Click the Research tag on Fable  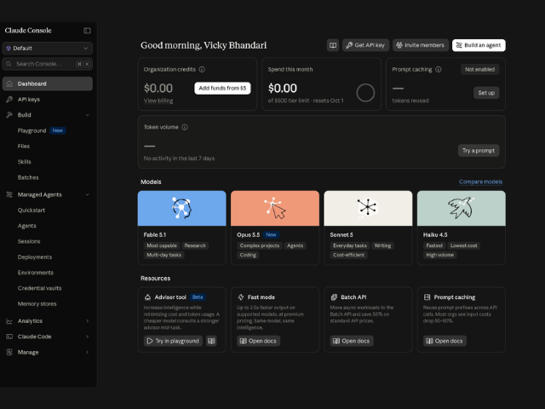(x=195, y=246)
